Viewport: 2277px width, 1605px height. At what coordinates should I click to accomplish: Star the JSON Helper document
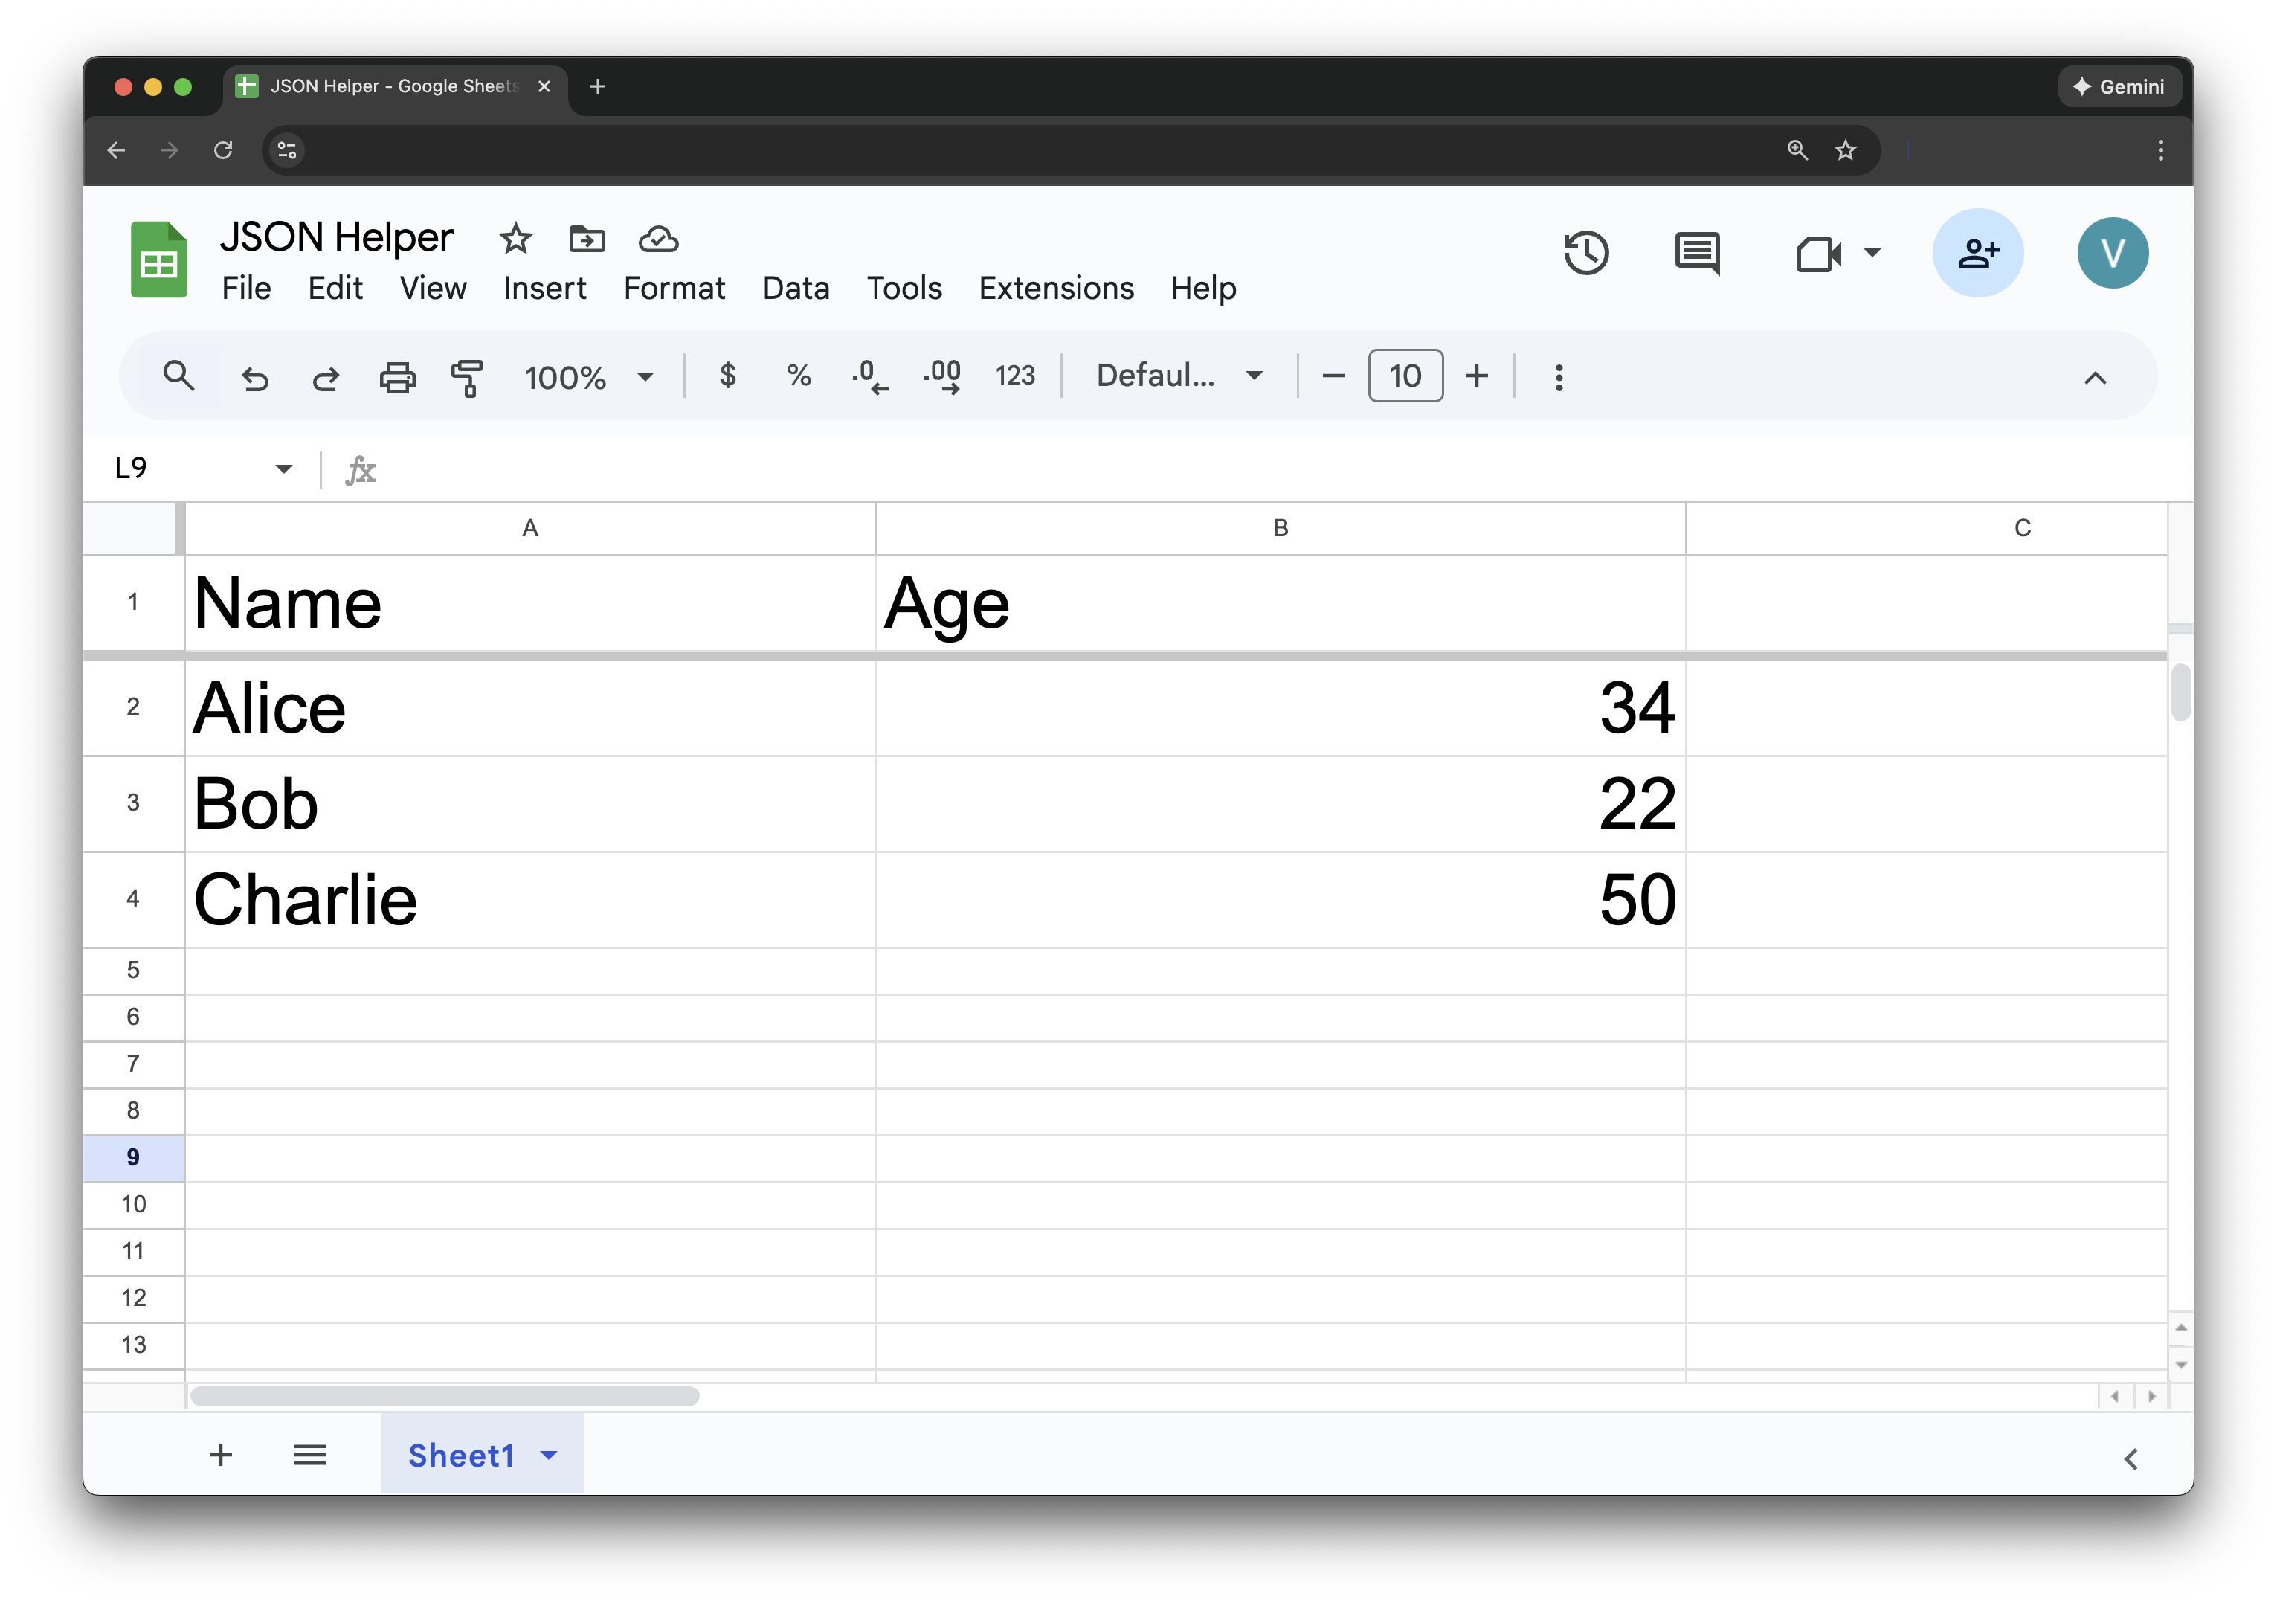tap(515, 239)
